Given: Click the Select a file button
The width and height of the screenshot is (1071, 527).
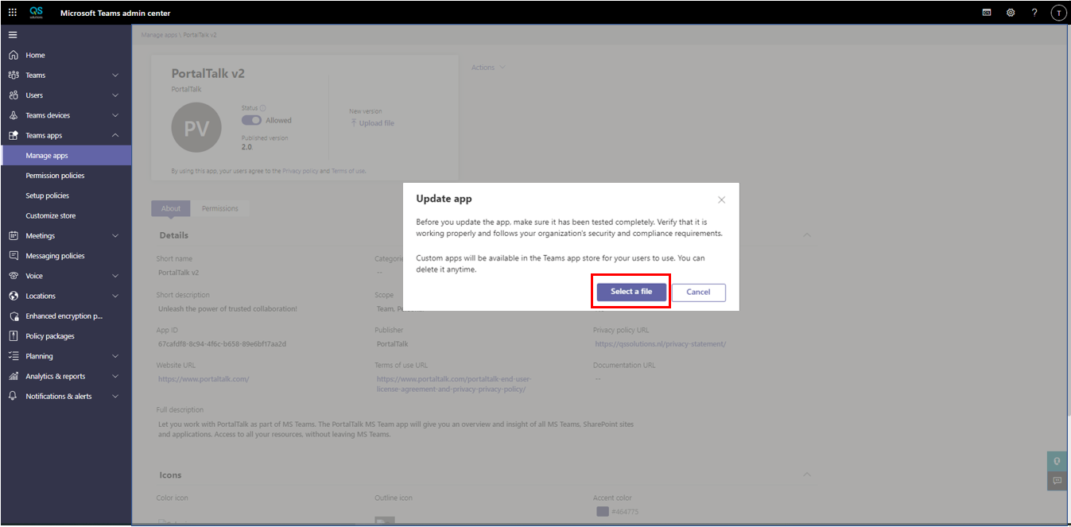Looking at the screenshot, I should (631, 292).
